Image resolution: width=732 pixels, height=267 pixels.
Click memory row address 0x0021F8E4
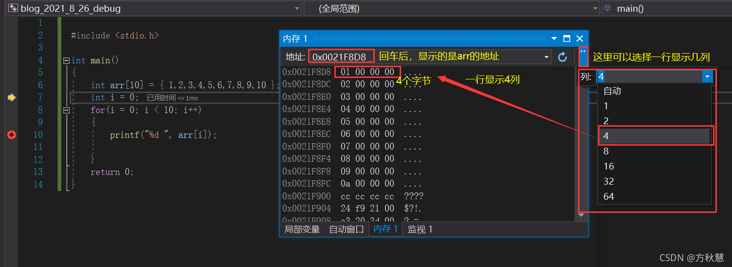pos(307,109)
